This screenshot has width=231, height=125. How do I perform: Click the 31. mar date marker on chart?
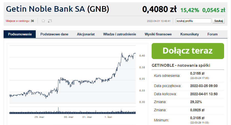click(87, 117)
